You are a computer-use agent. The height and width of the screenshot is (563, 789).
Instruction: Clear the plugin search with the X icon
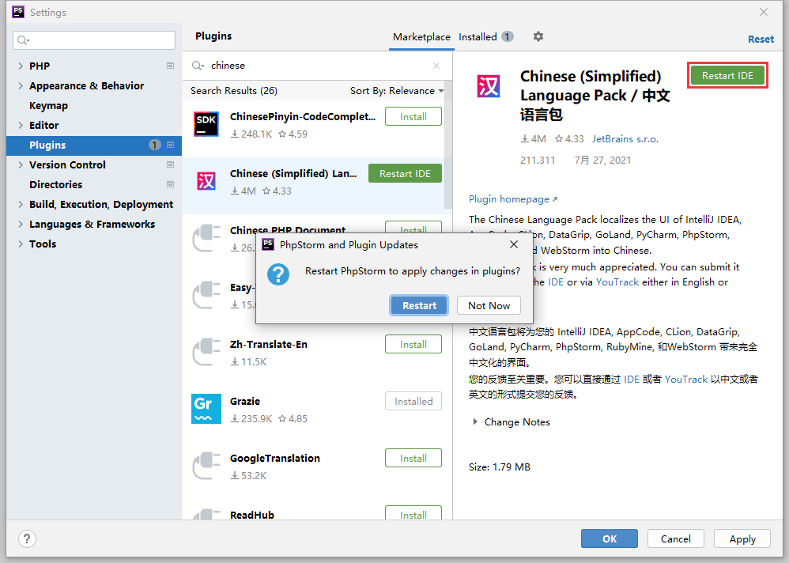coord(436,66)
